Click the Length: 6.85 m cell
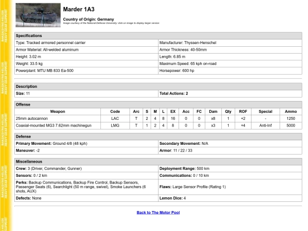Viewport: 308px width, 231px height. (230, 57)
